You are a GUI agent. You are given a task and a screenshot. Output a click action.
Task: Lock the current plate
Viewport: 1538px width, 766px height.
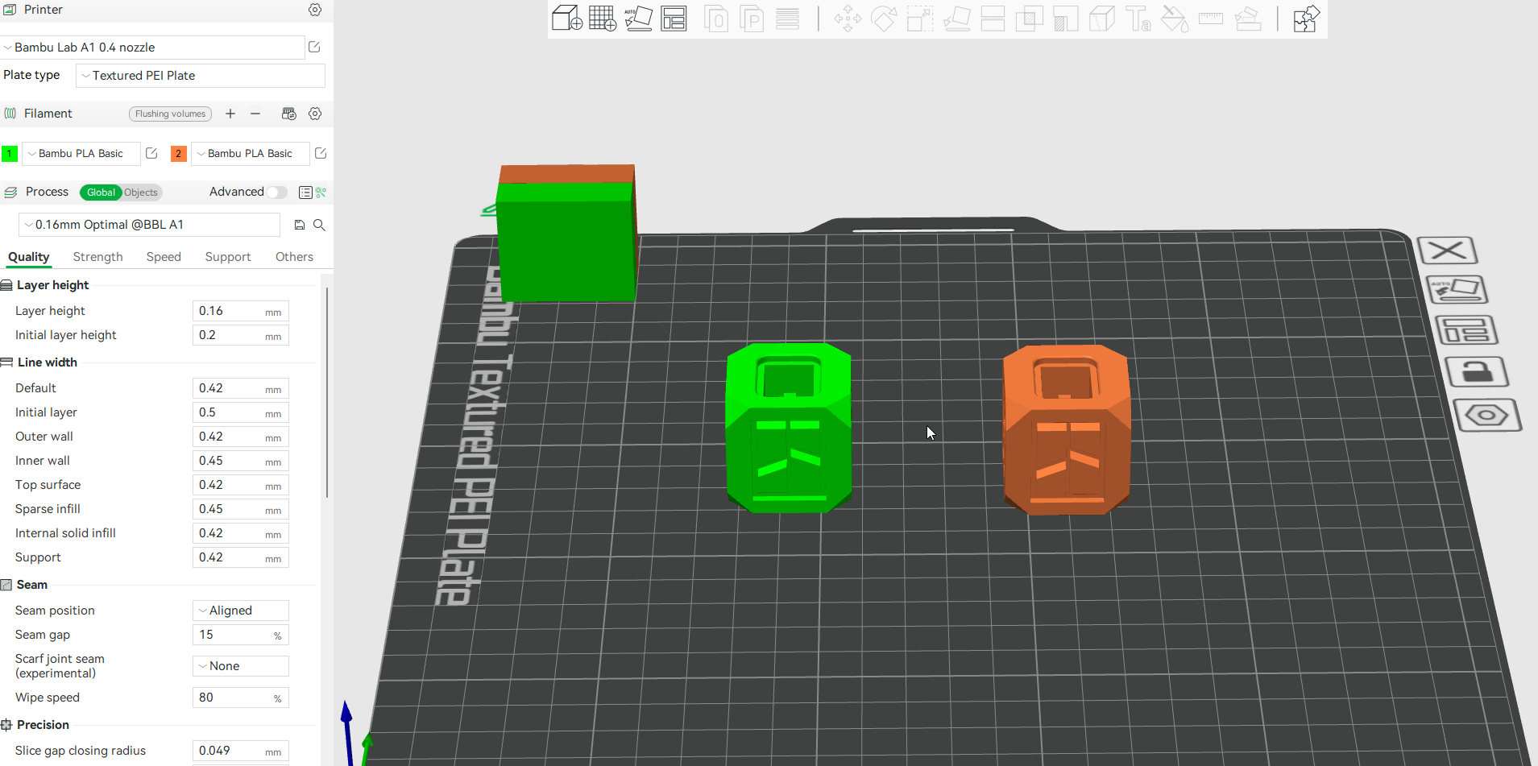[1476, 372]
